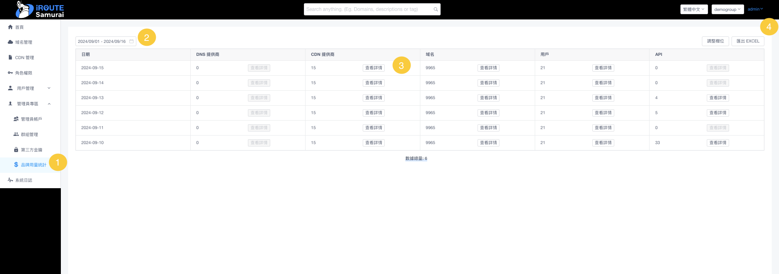This screenshot has width=779, height=274.
Task: Collapse the 管理員專區 sidebar section
Action: pos(49,104)
